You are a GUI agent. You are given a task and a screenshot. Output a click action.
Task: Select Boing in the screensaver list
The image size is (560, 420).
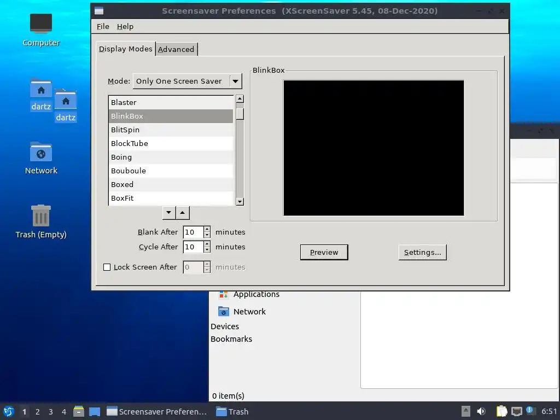point(171,157)
